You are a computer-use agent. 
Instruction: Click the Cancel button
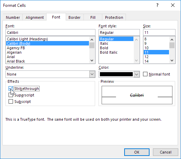(x=166, y=152)
